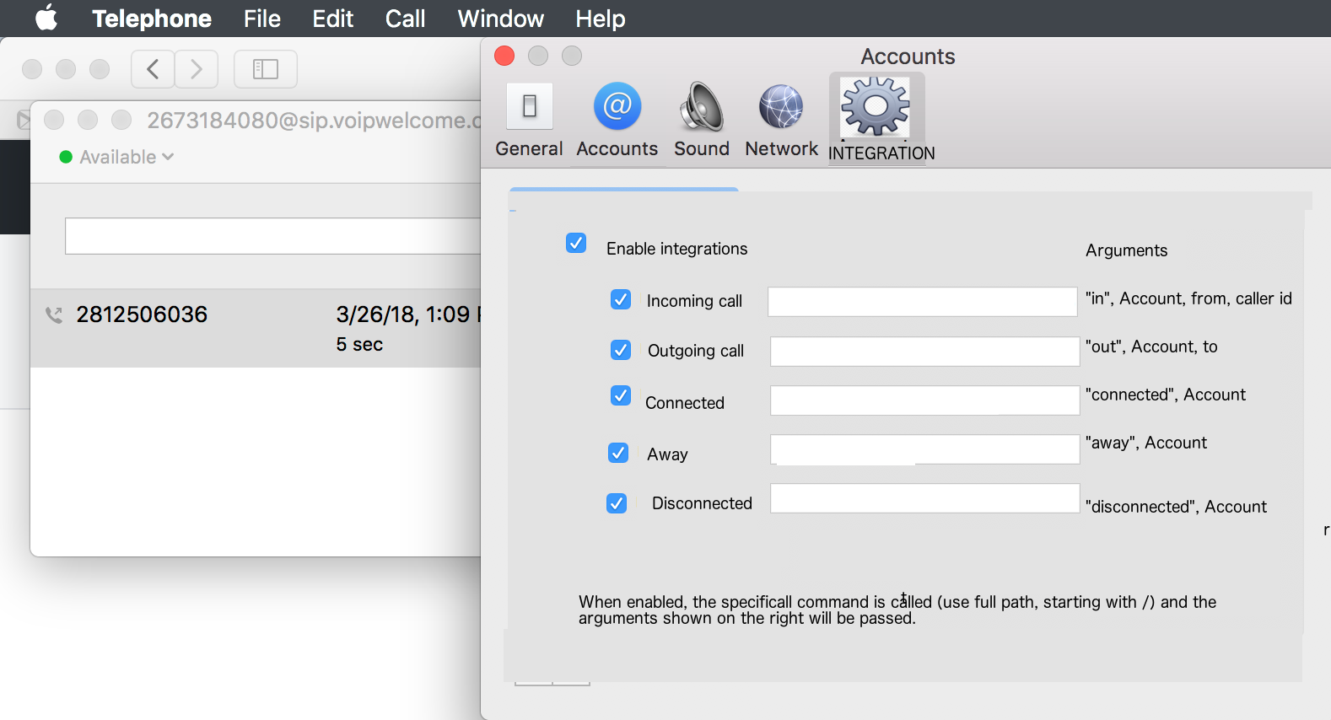Open the Telephone app menu
This screenshot has width=1331, height=720.
(x=152, y=19)
